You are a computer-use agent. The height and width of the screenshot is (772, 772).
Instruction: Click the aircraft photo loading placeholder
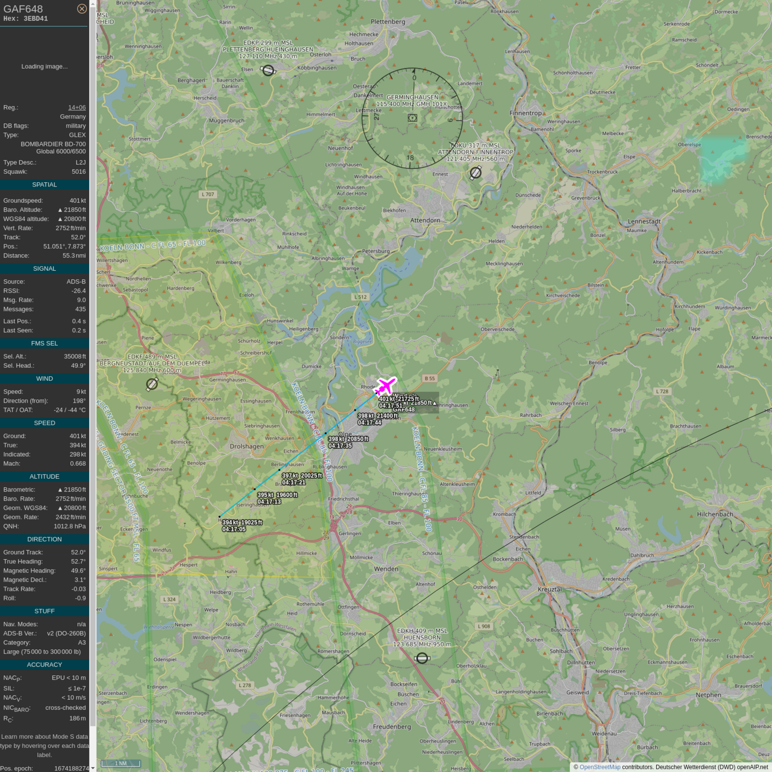(x=44, y=66)
